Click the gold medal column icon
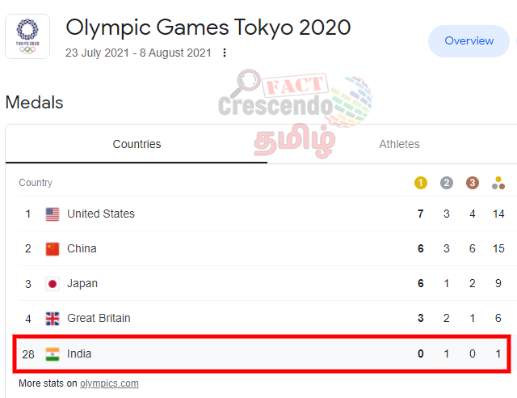 [420, 183]
